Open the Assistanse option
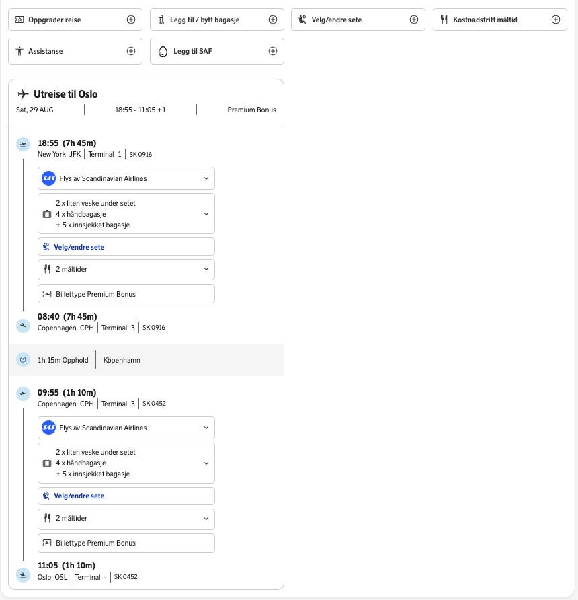This screenshot has width=578, height=600. point(75,51)
